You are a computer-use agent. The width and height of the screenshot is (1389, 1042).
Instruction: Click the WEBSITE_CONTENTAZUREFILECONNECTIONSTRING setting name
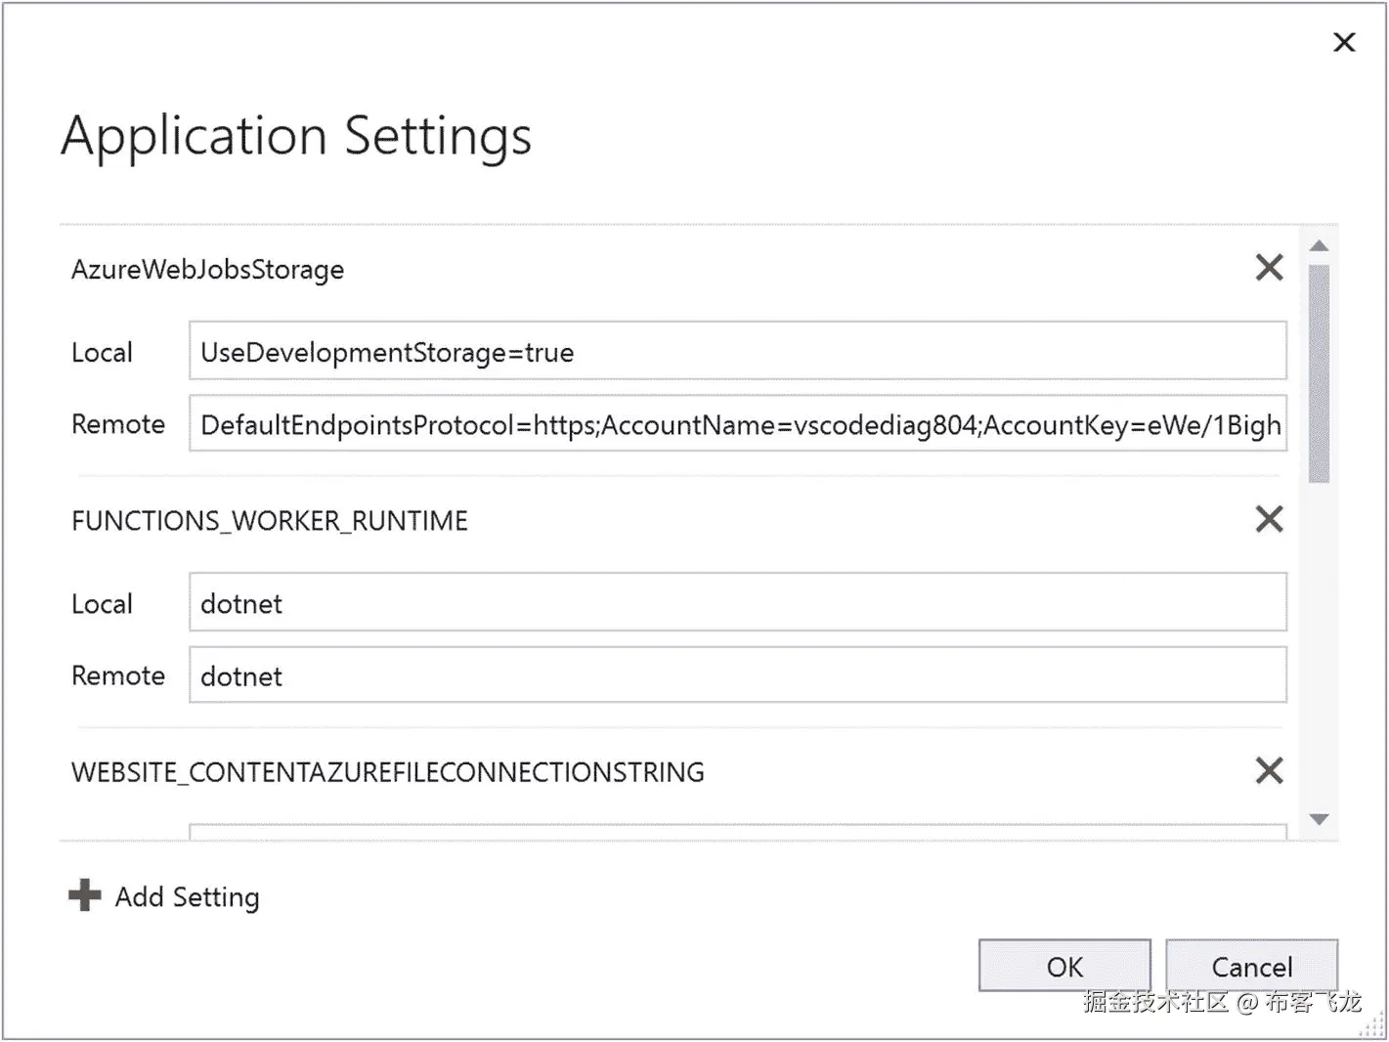coord(388,772)
